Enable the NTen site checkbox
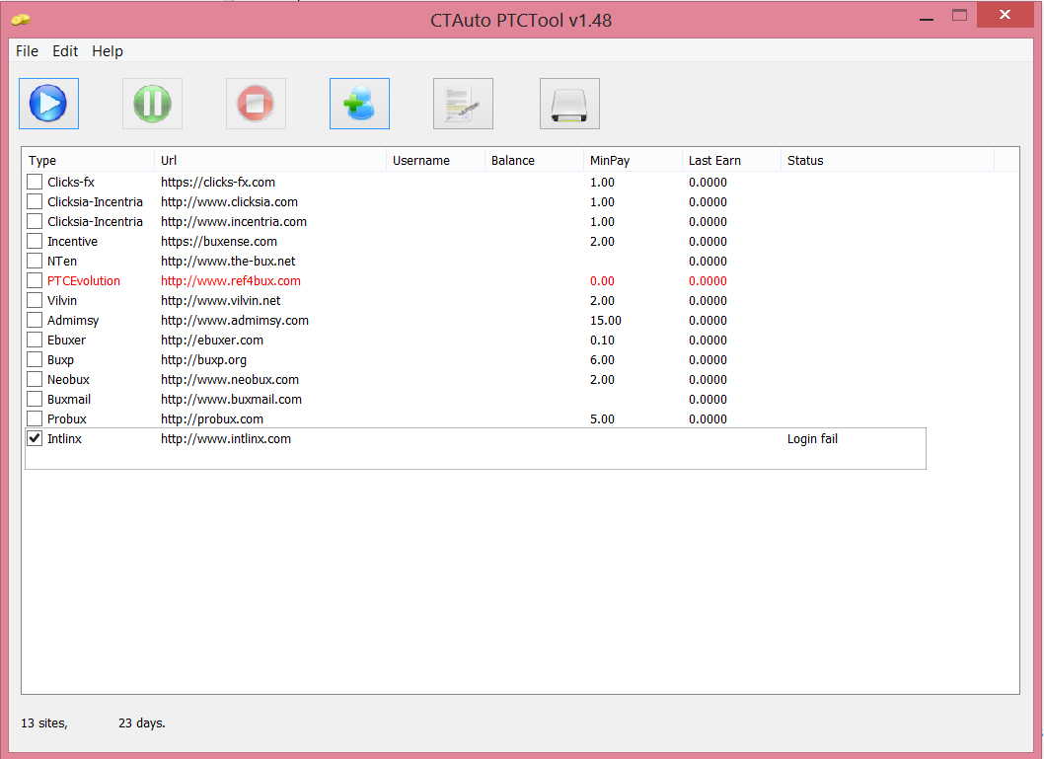Image resolution: width=1044 pixels, height=759 pixels. point(35,261)
